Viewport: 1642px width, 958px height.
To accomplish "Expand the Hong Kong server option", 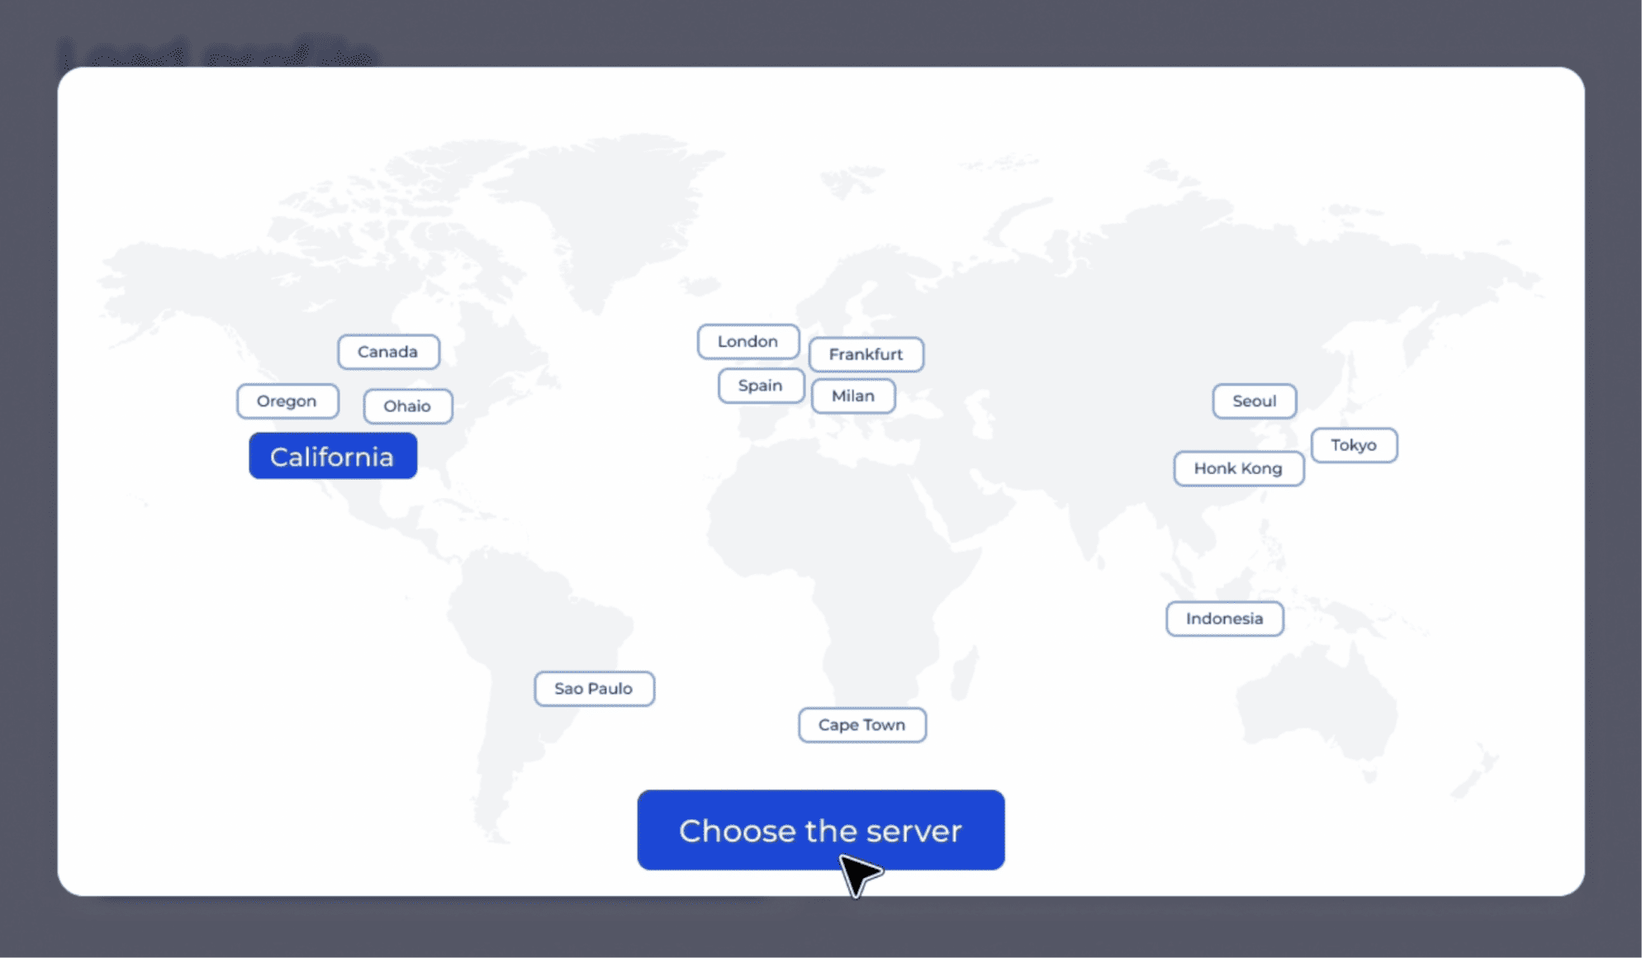I will [x=1237, y=467].
